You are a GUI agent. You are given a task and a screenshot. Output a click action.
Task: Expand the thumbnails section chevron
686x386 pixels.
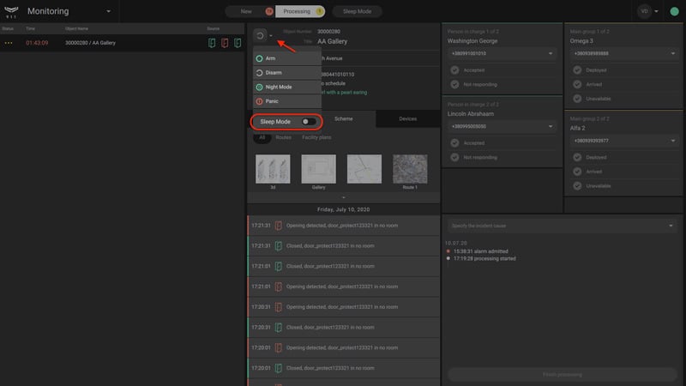(x=344, y=197)
